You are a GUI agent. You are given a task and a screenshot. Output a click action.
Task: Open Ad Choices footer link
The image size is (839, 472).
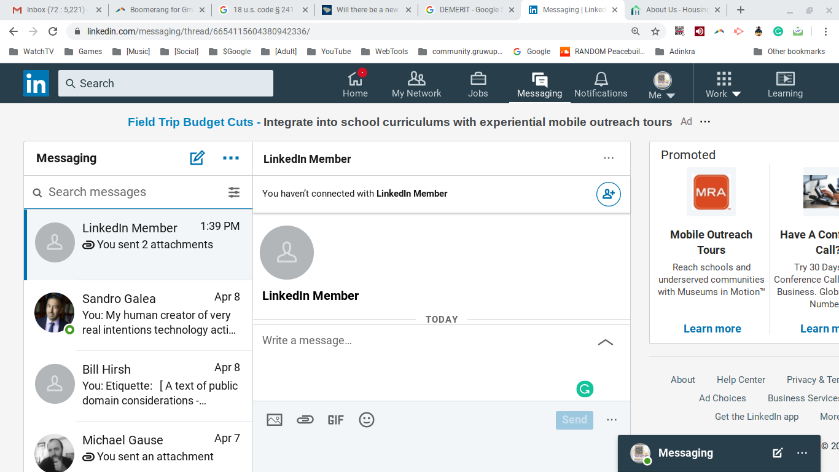click(x=722, y=398)
